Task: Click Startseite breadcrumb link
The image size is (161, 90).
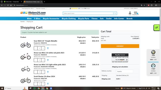Action: pos(22,22)
